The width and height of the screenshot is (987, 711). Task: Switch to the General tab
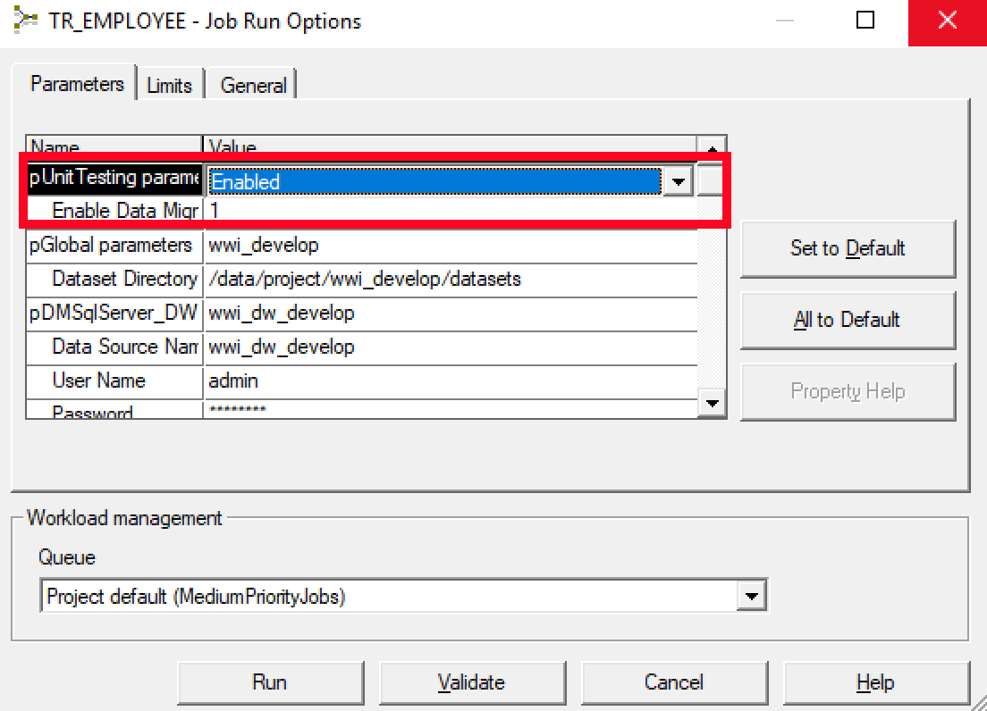254,85
